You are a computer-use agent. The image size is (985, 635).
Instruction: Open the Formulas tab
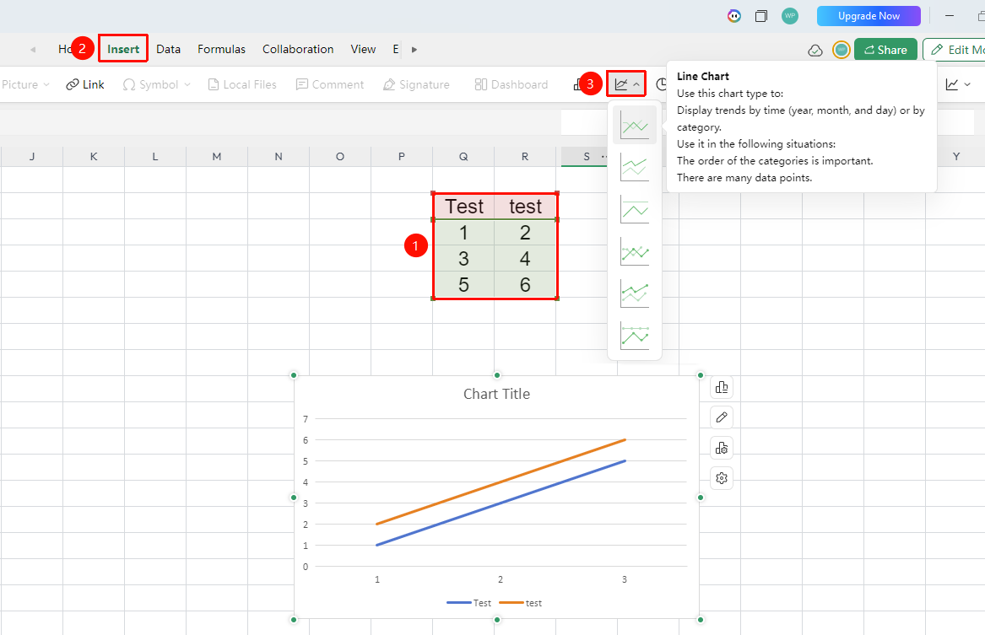click(222, 49)
